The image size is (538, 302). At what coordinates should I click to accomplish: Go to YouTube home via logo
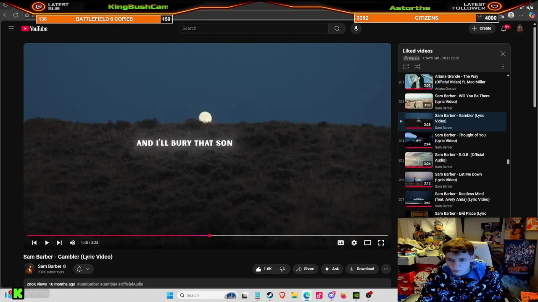tap(34, 29)
